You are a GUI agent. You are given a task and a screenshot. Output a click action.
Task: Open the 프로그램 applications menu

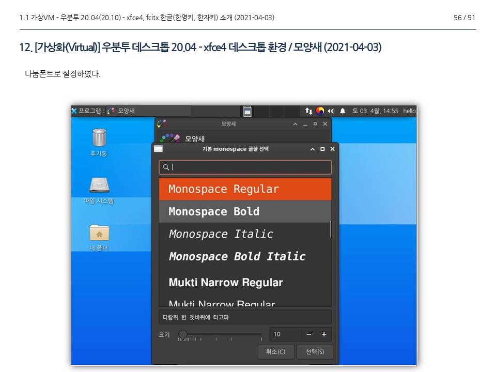[x=87, y=111]
